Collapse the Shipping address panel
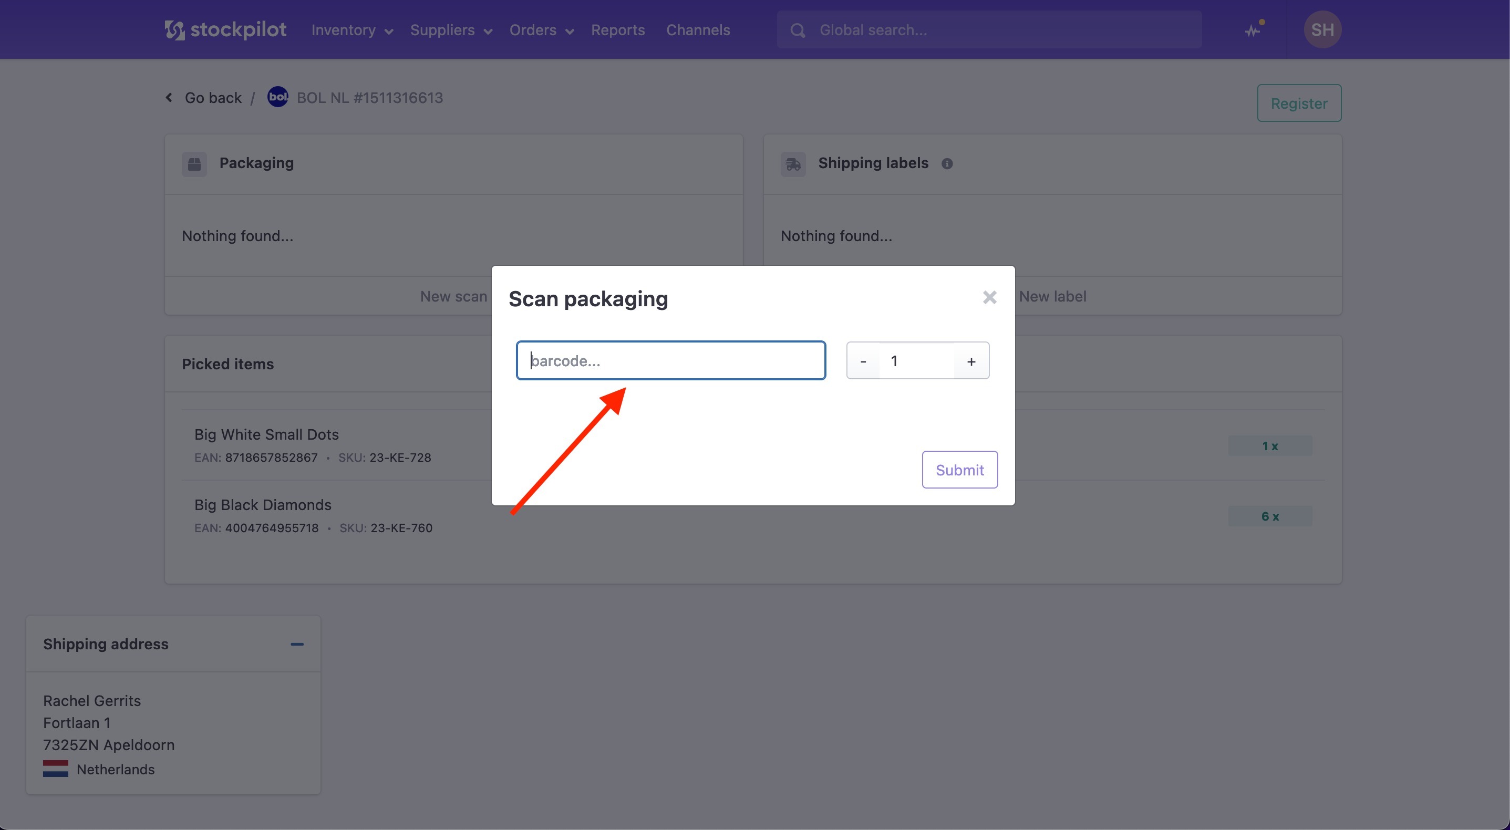 click(297, 644)
